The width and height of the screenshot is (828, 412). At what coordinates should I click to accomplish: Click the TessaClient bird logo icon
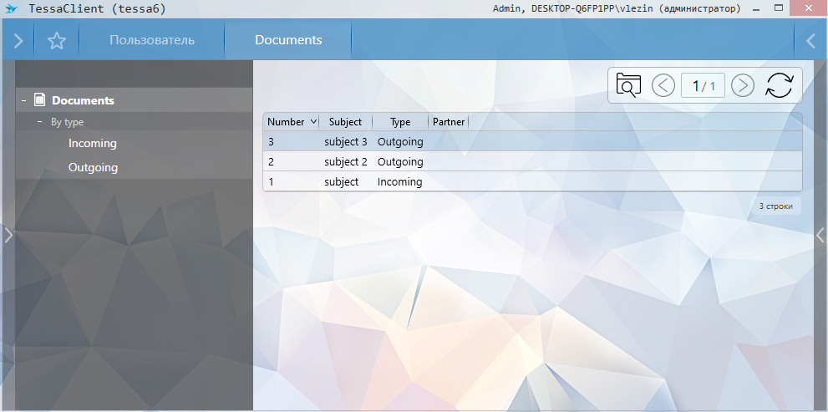coord(11,8)
